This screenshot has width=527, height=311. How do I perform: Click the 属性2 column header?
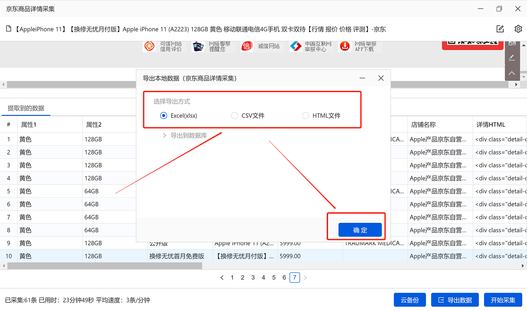115,125
